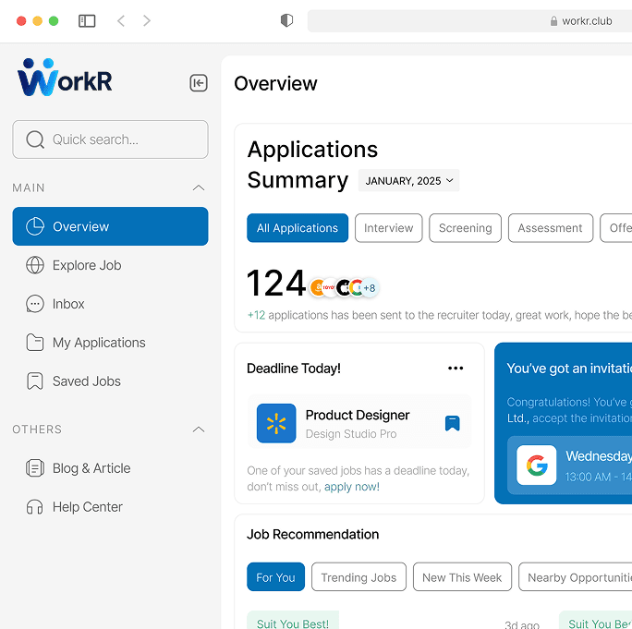Open the browser sidebar toggle icon
The width and height of the screenshot is (632, 629).
87,20
